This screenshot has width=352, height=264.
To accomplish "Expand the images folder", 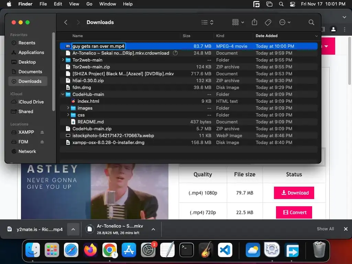I will pyautogui.click(x=68, y=108).
